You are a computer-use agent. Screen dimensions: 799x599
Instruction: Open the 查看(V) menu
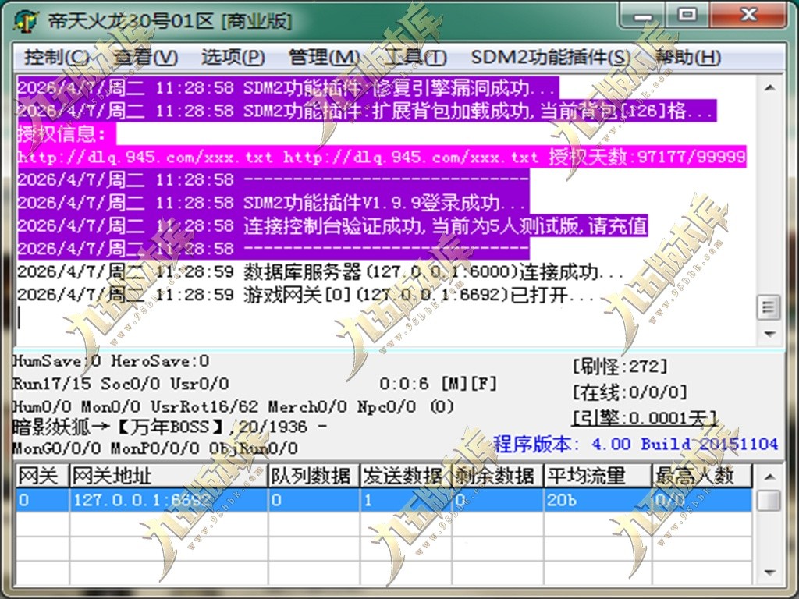tap(146, 57)
